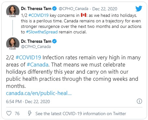Click @CPHO_Canada handle in first tweet
Screen dimensions: 148x120
pos(74,9)
